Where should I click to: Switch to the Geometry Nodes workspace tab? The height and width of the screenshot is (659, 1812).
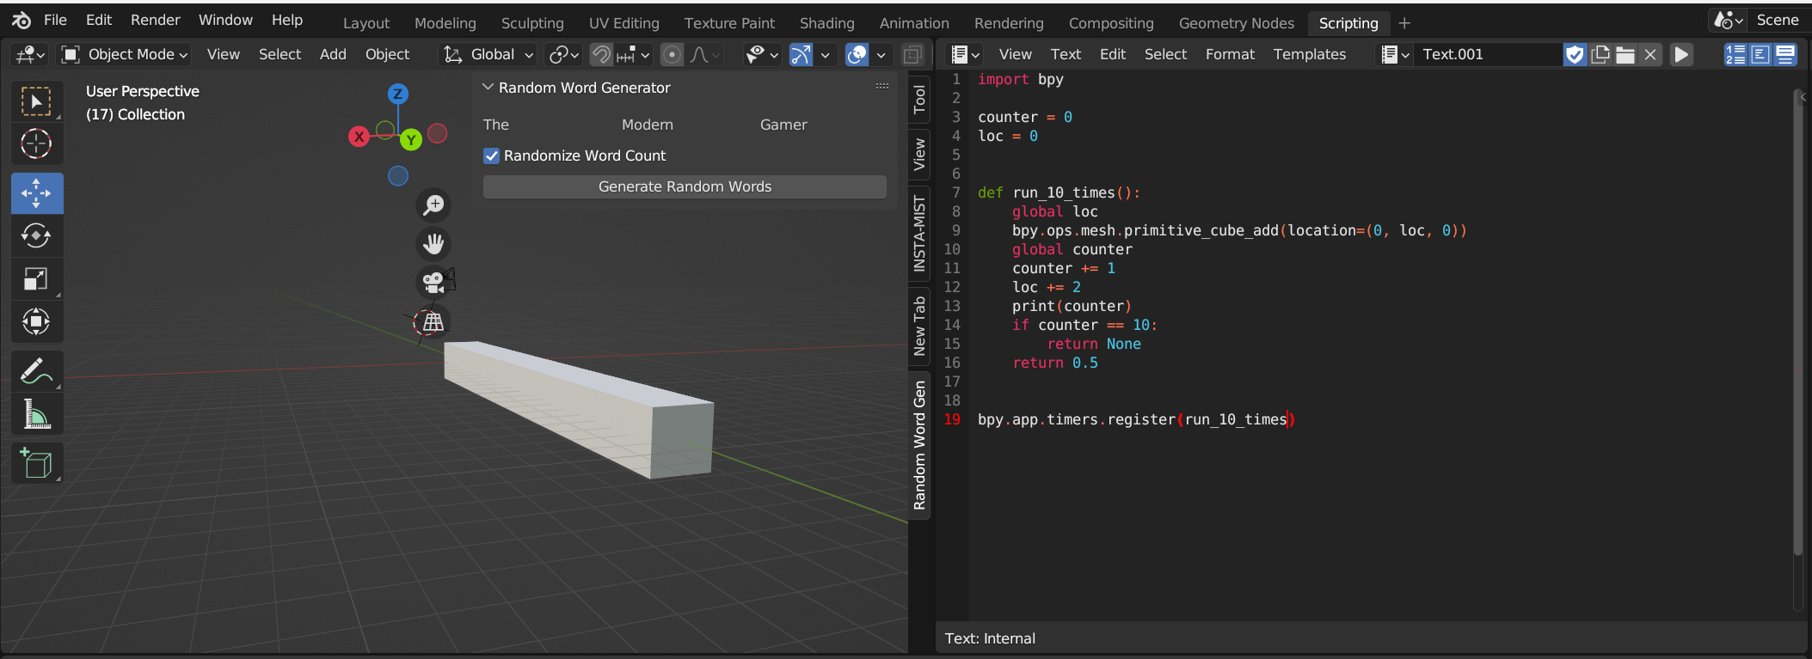pos(1236,23)
